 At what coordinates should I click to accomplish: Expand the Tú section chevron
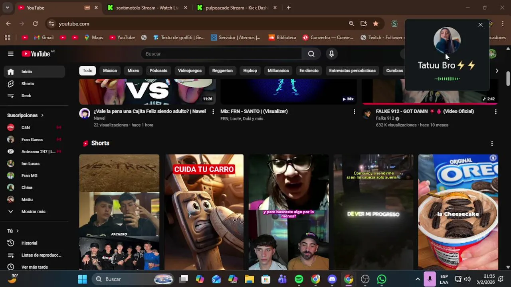point(17,231)
